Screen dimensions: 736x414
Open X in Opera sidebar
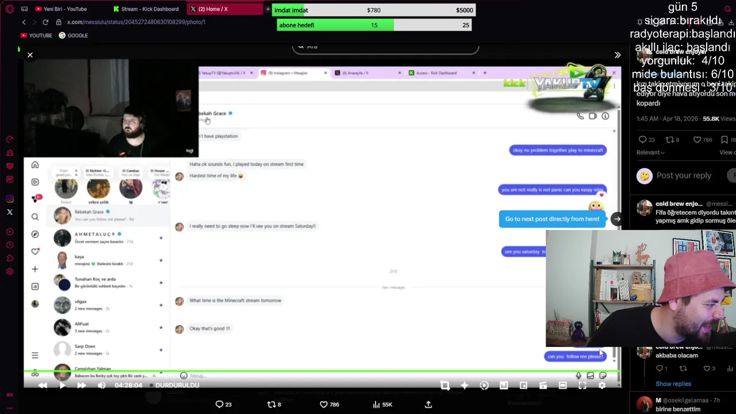point(10,212)
